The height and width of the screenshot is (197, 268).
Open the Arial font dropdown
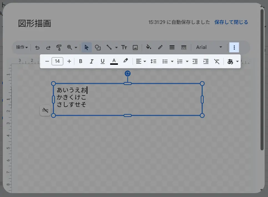[209, 47]
